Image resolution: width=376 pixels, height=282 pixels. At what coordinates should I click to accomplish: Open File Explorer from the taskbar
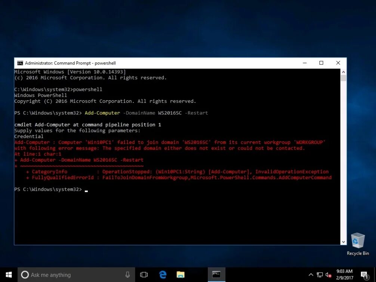180,275
